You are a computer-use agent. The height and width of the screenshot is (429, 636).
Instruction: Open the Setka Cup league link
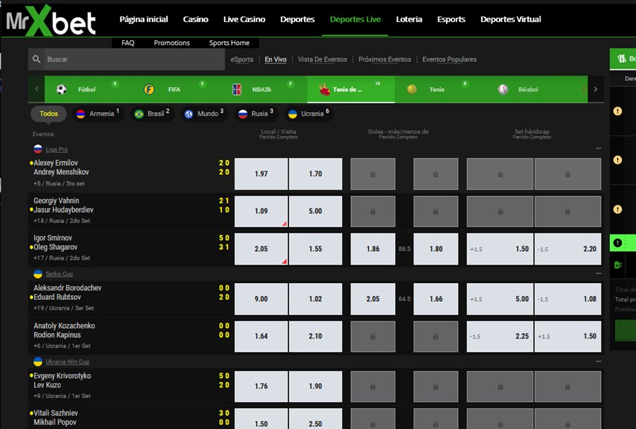tap(59, 274)
